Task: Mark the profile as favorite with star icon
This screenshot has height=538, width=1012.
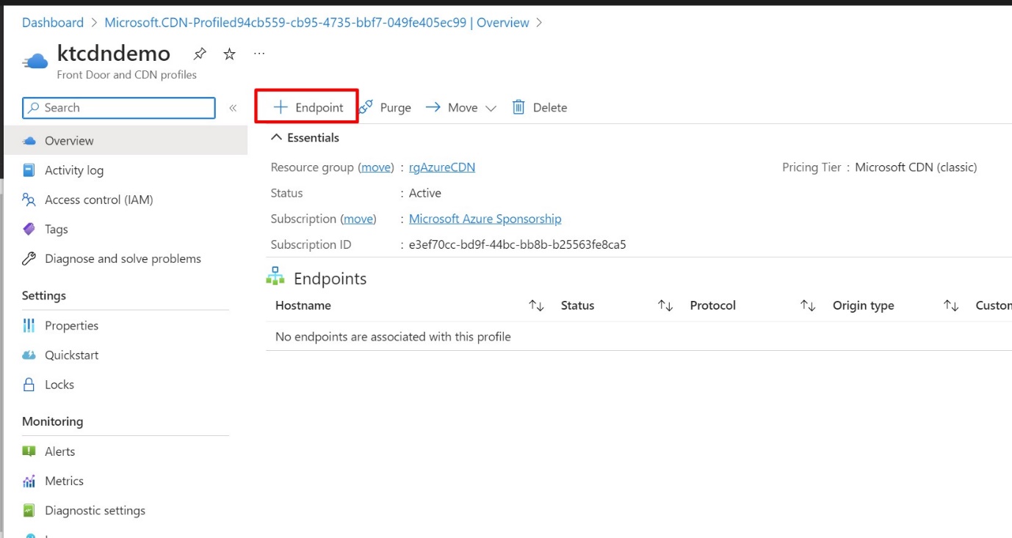Action: (x=229, y=54)
